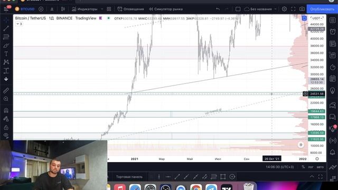The width and height of the screenshot is (338, 190).
Task: Take a chart snapshot with camera
Action: (302, 9)
